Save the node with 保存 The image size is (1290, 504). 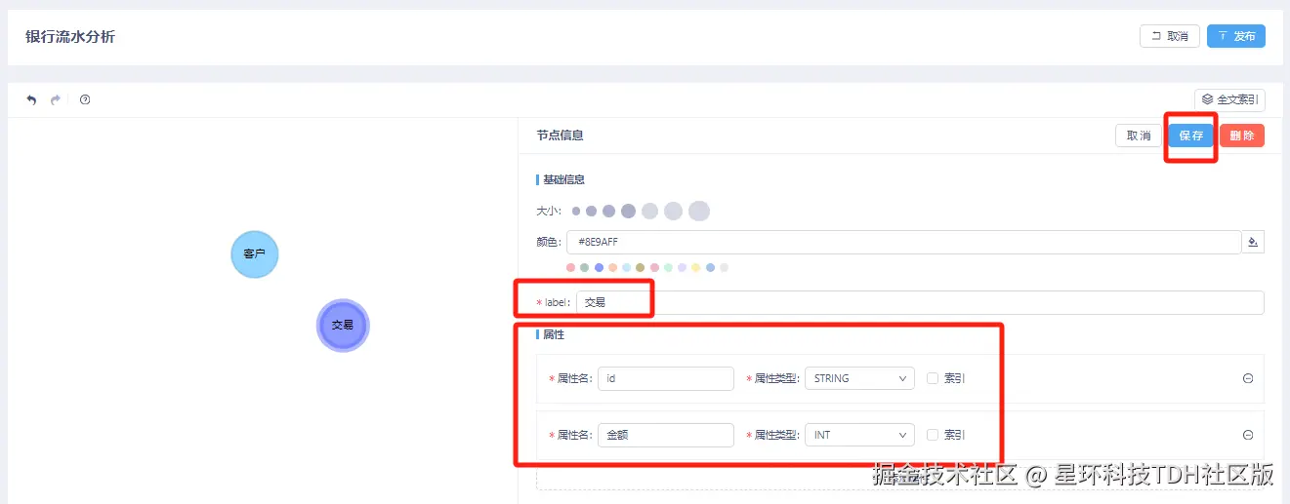point(1191,136)
